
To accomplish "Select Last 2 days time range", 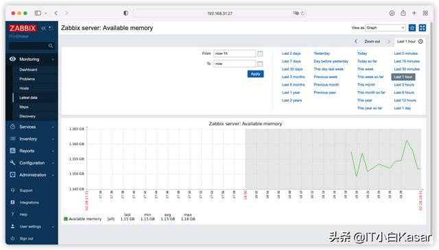I will (x=291, y=53).
